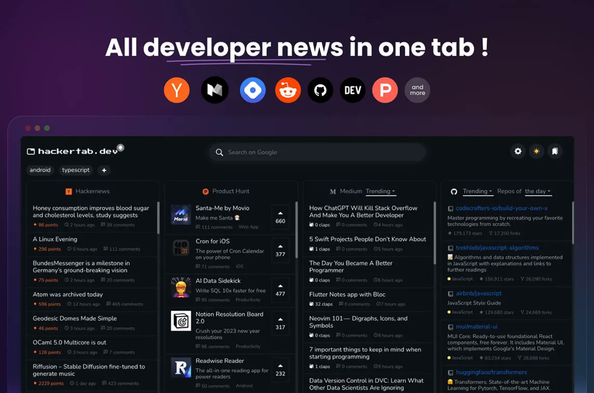This screenshot has width=594, height=393.
Task: Upvote AI Data Sidekick (477)
Action: (x=280, y=290)
